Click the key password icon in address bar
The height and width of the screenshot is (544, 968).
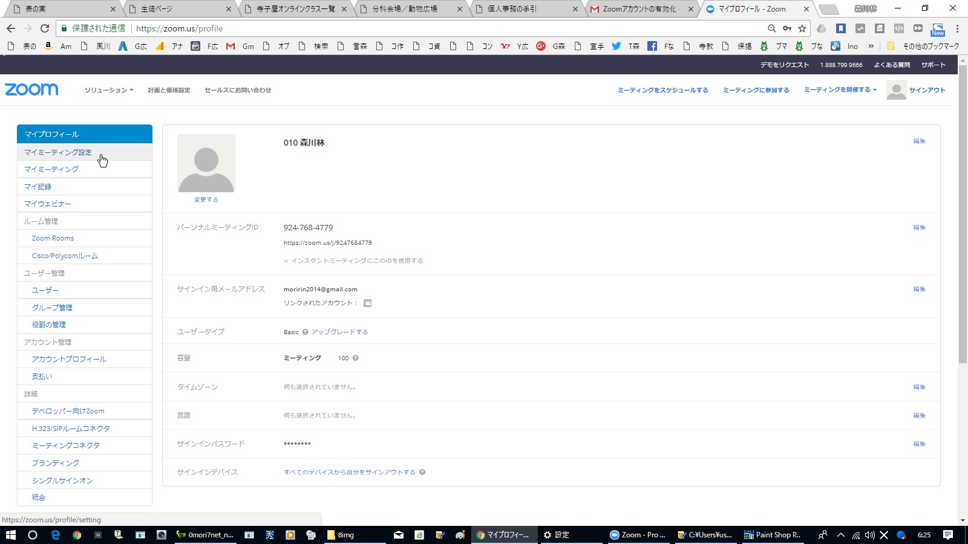coord(787,28)
